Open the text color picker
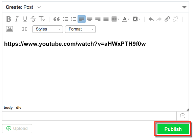193x138 pixels. coord(126,19)
